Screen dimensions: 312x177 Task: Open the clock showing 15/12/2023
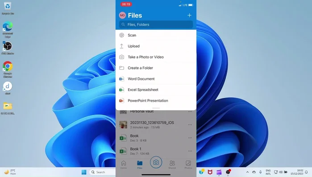pyautogui.click(x=297, y=172)
